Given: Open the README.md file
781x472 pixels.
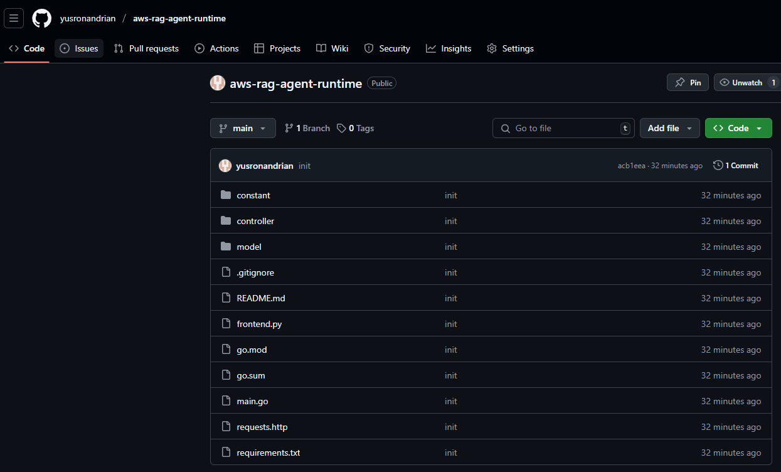Looking at the screenshot, I should click(261, 298).
